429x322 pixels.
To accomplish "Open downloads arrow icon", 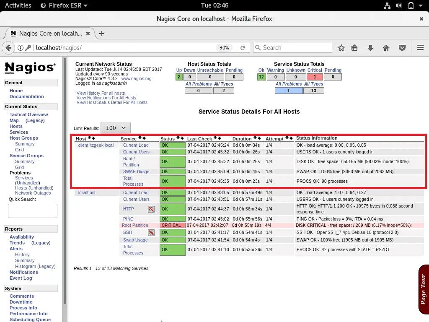I will [370, 48].
